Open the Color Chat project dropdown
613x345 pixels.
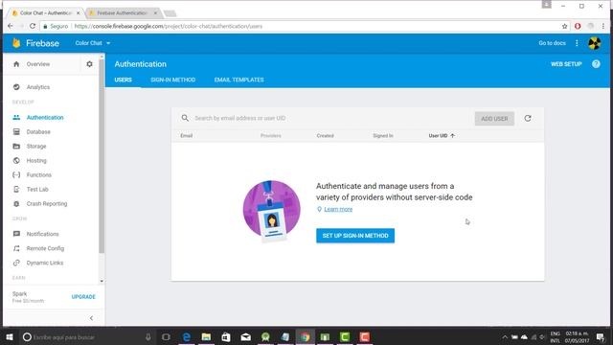(93, 43)
